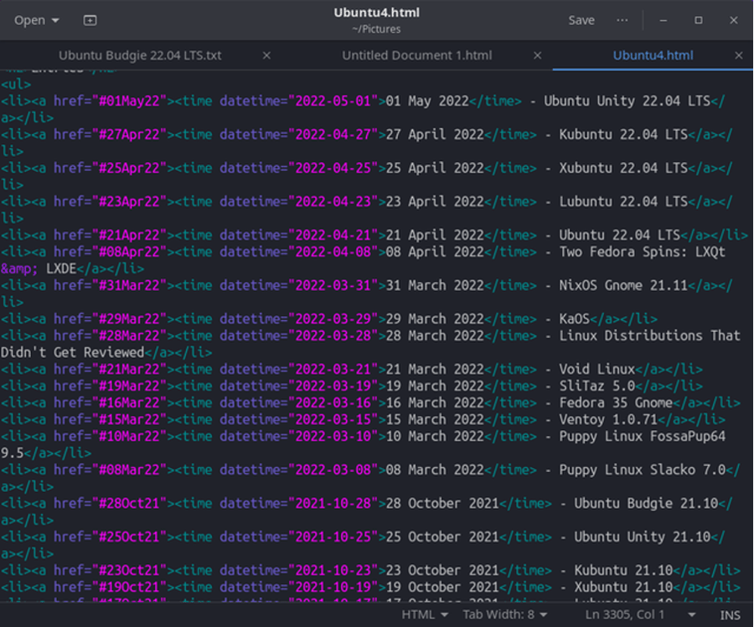Open the three-dot menu in header bar
This screenshot has height=627, width=754.
pyautogui.click(x=622, y=20)
